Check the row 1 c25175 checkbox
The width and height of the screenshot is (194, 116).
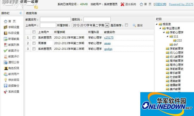tap(34, 38)
